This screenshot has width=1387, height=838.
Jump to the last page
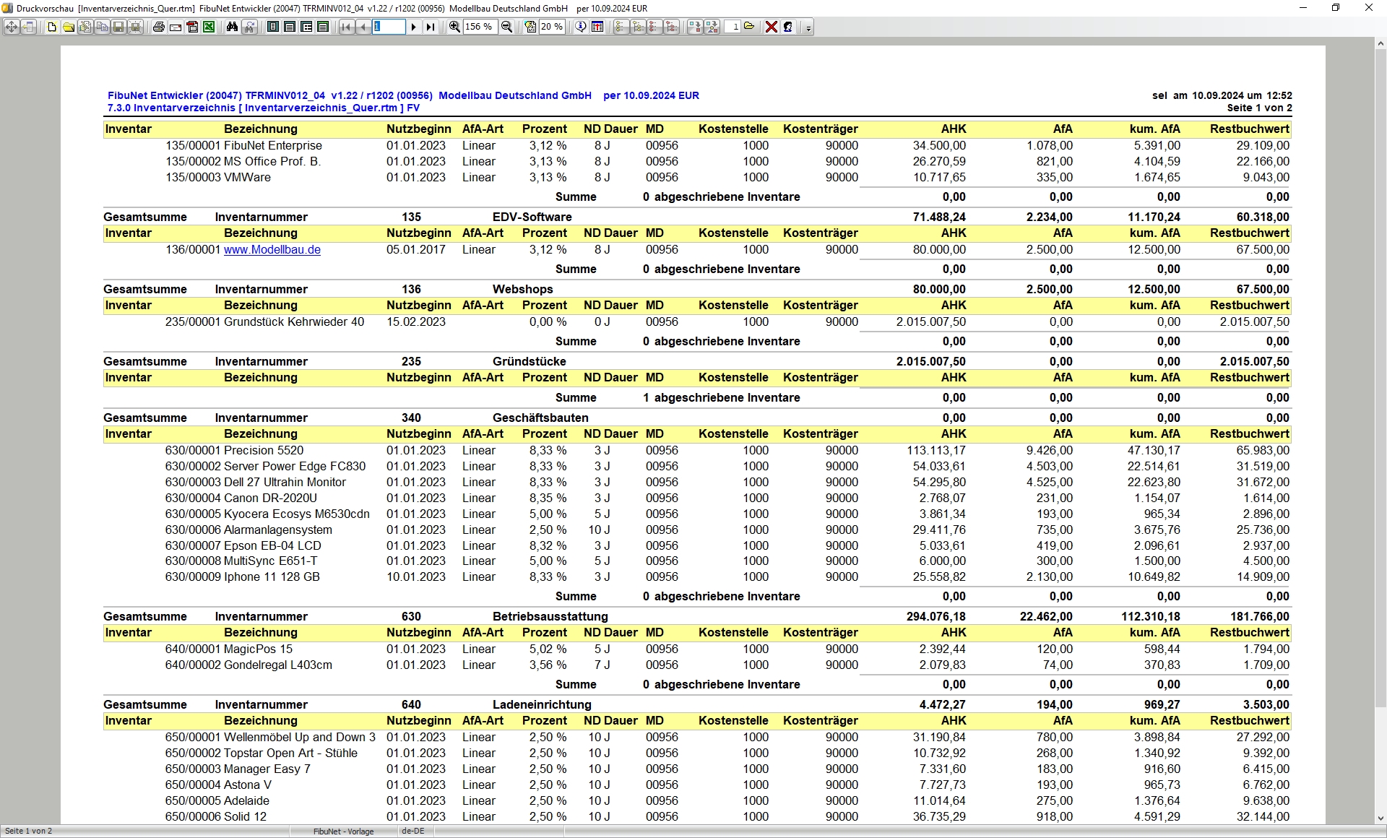point(431,27)
